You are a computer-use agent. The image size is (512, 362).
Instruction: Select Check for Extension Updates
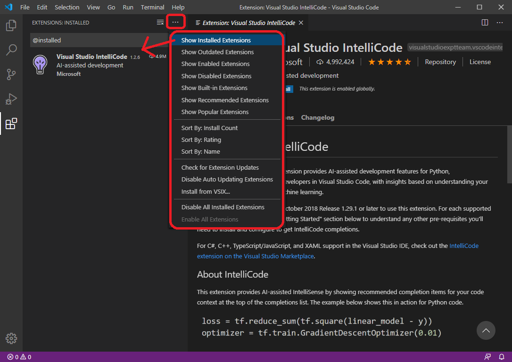coord(227,167)
